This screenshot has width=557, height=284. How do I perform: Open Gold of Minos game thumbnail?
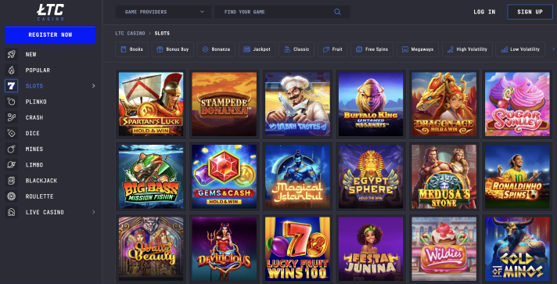click(517, 249)
